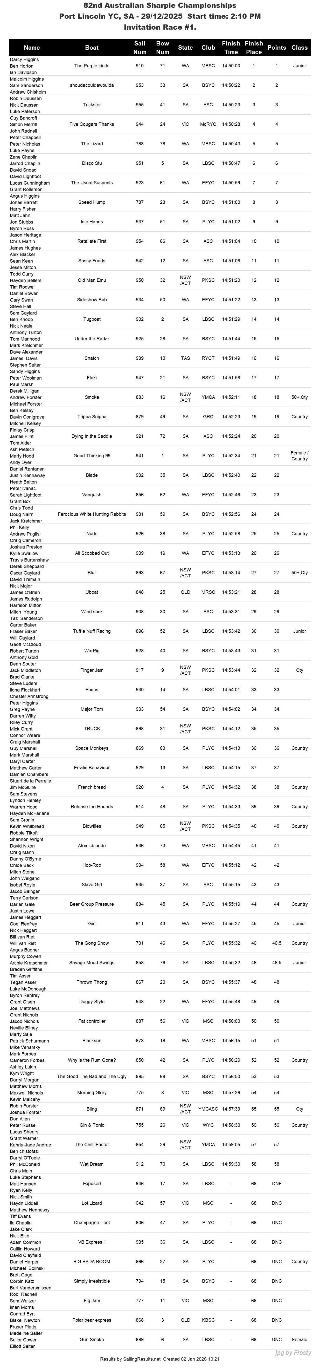Click the Club column header

tap(208, 47)
